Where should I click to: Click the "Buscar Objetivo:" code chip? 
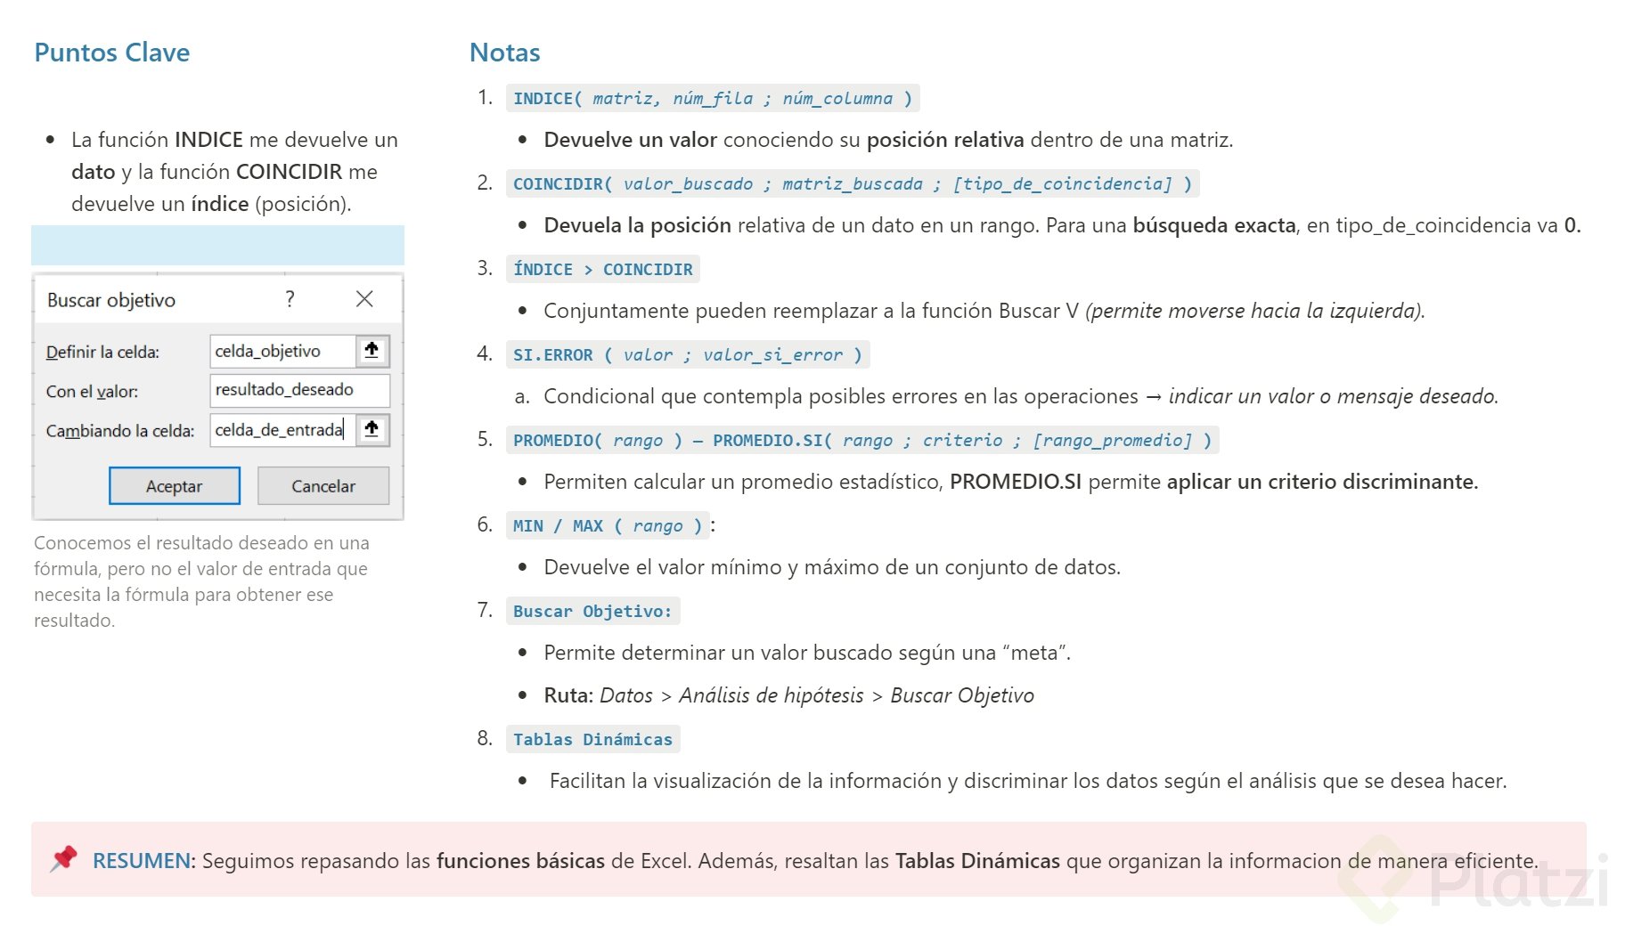tap(592, 611)
